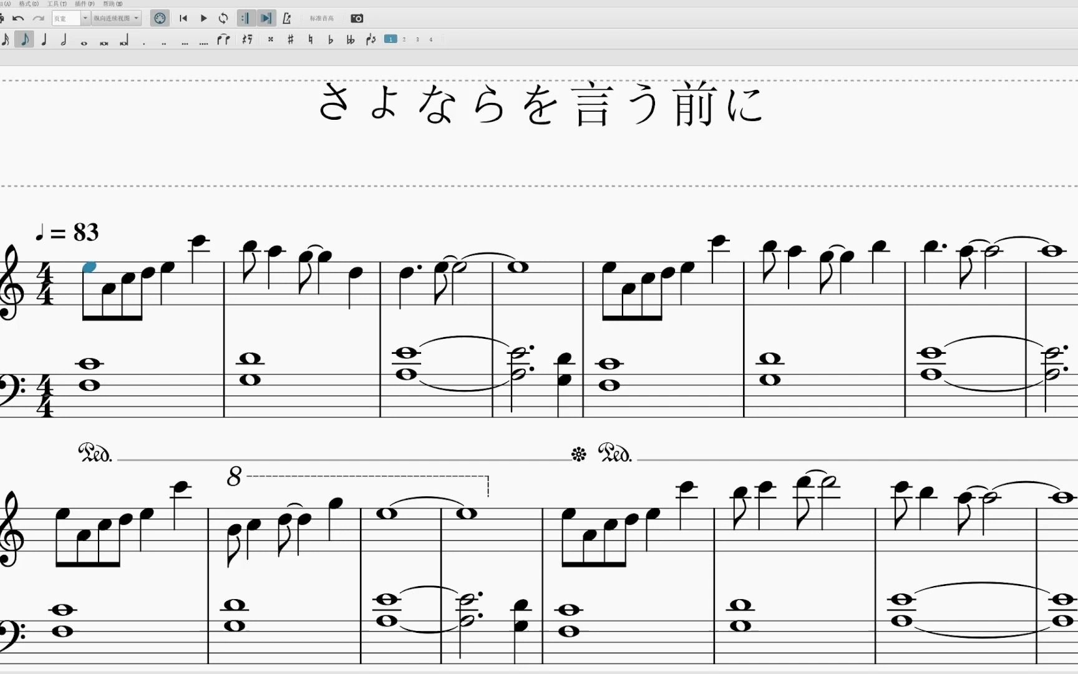Select the first Ped. pedal marking
Viewport: 1078px width, 674px height.
coord(95,452)
